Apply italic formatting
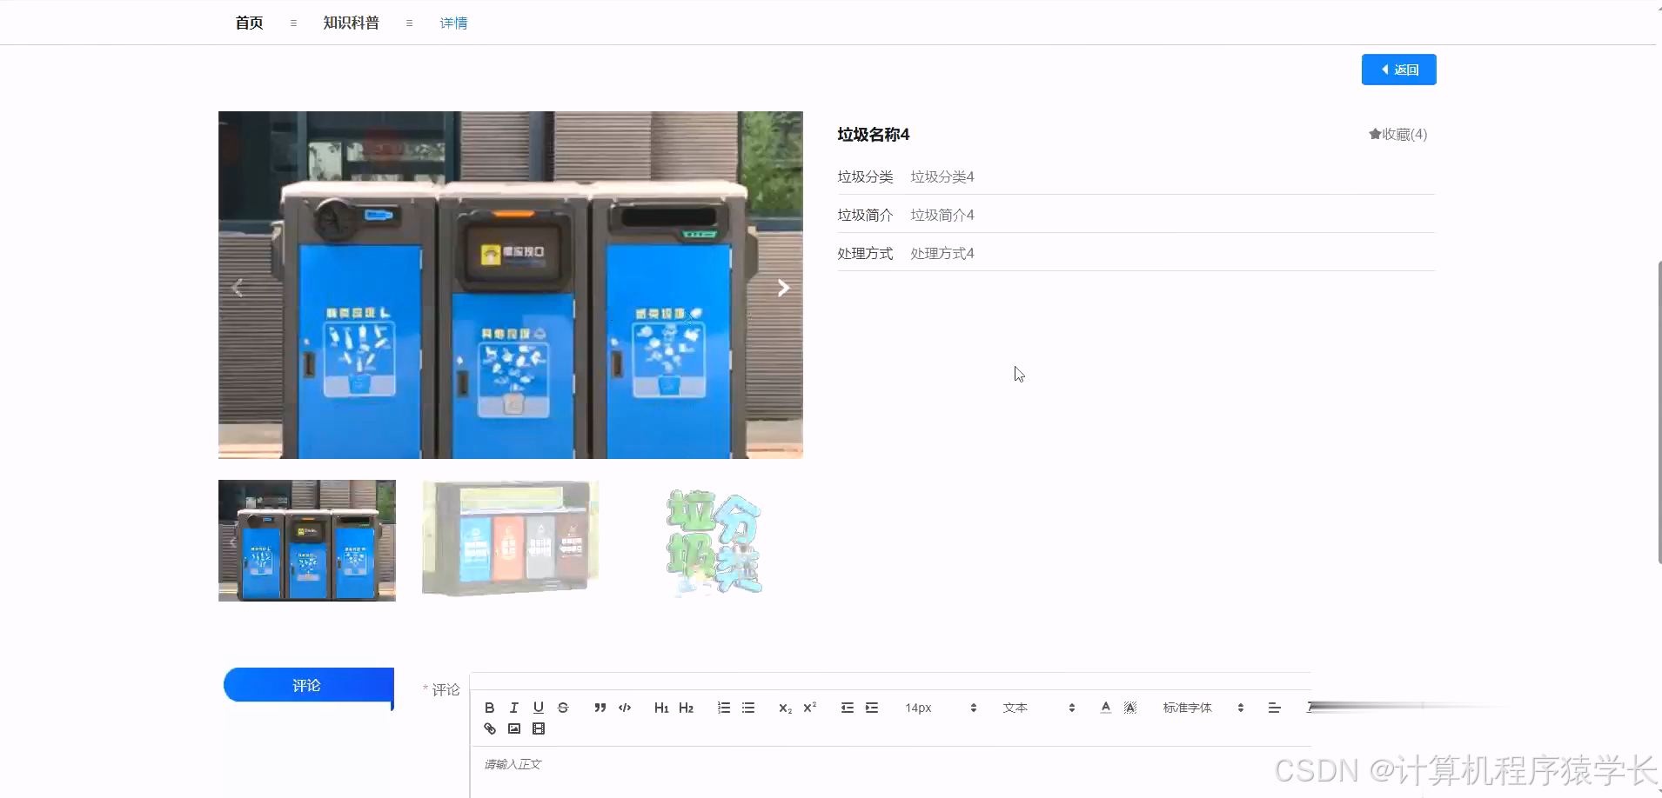This screenshot has width=1662, height=798. [513, 707]
